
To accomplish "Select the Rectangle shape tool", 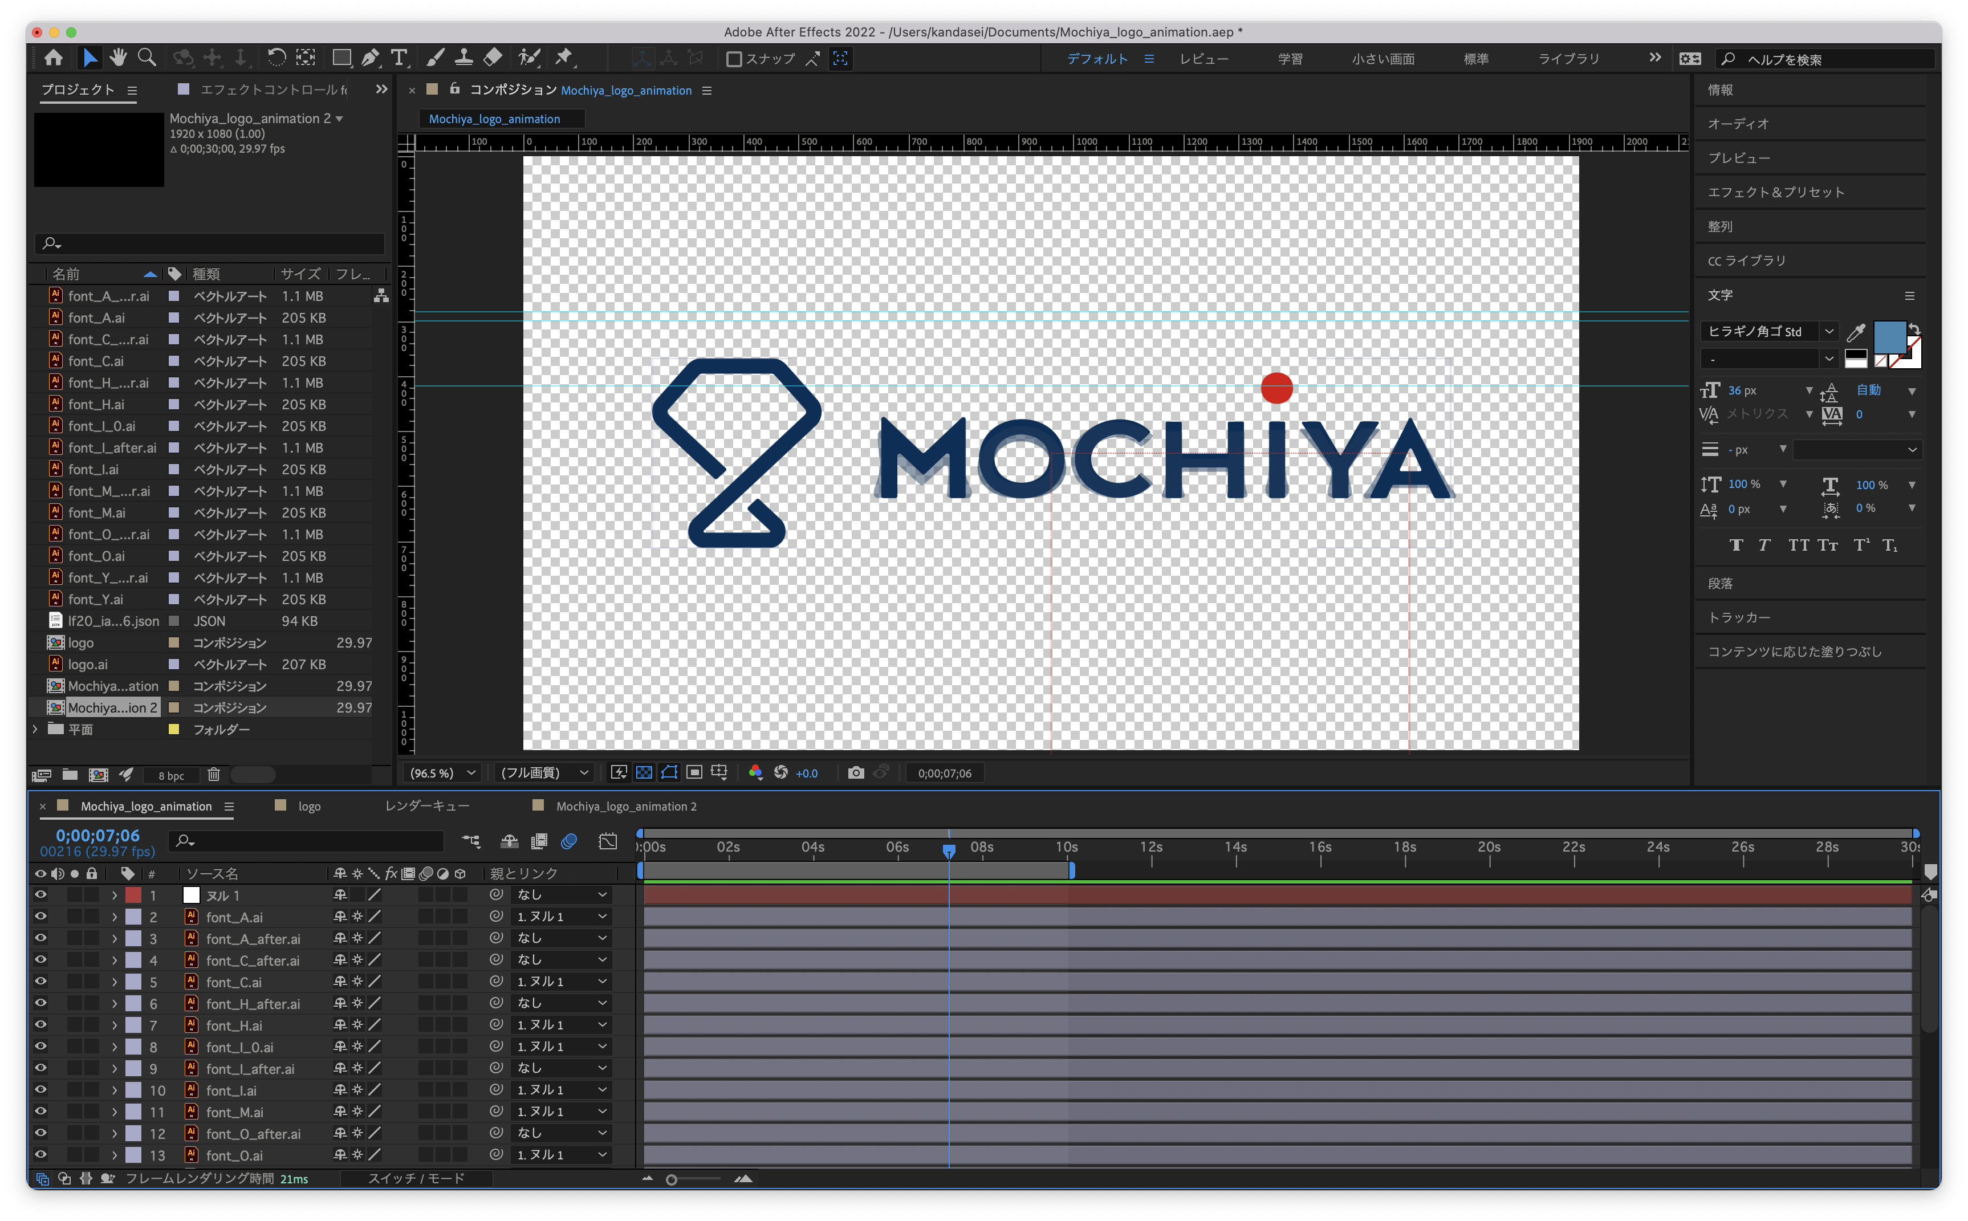I will tap(341, 58).
